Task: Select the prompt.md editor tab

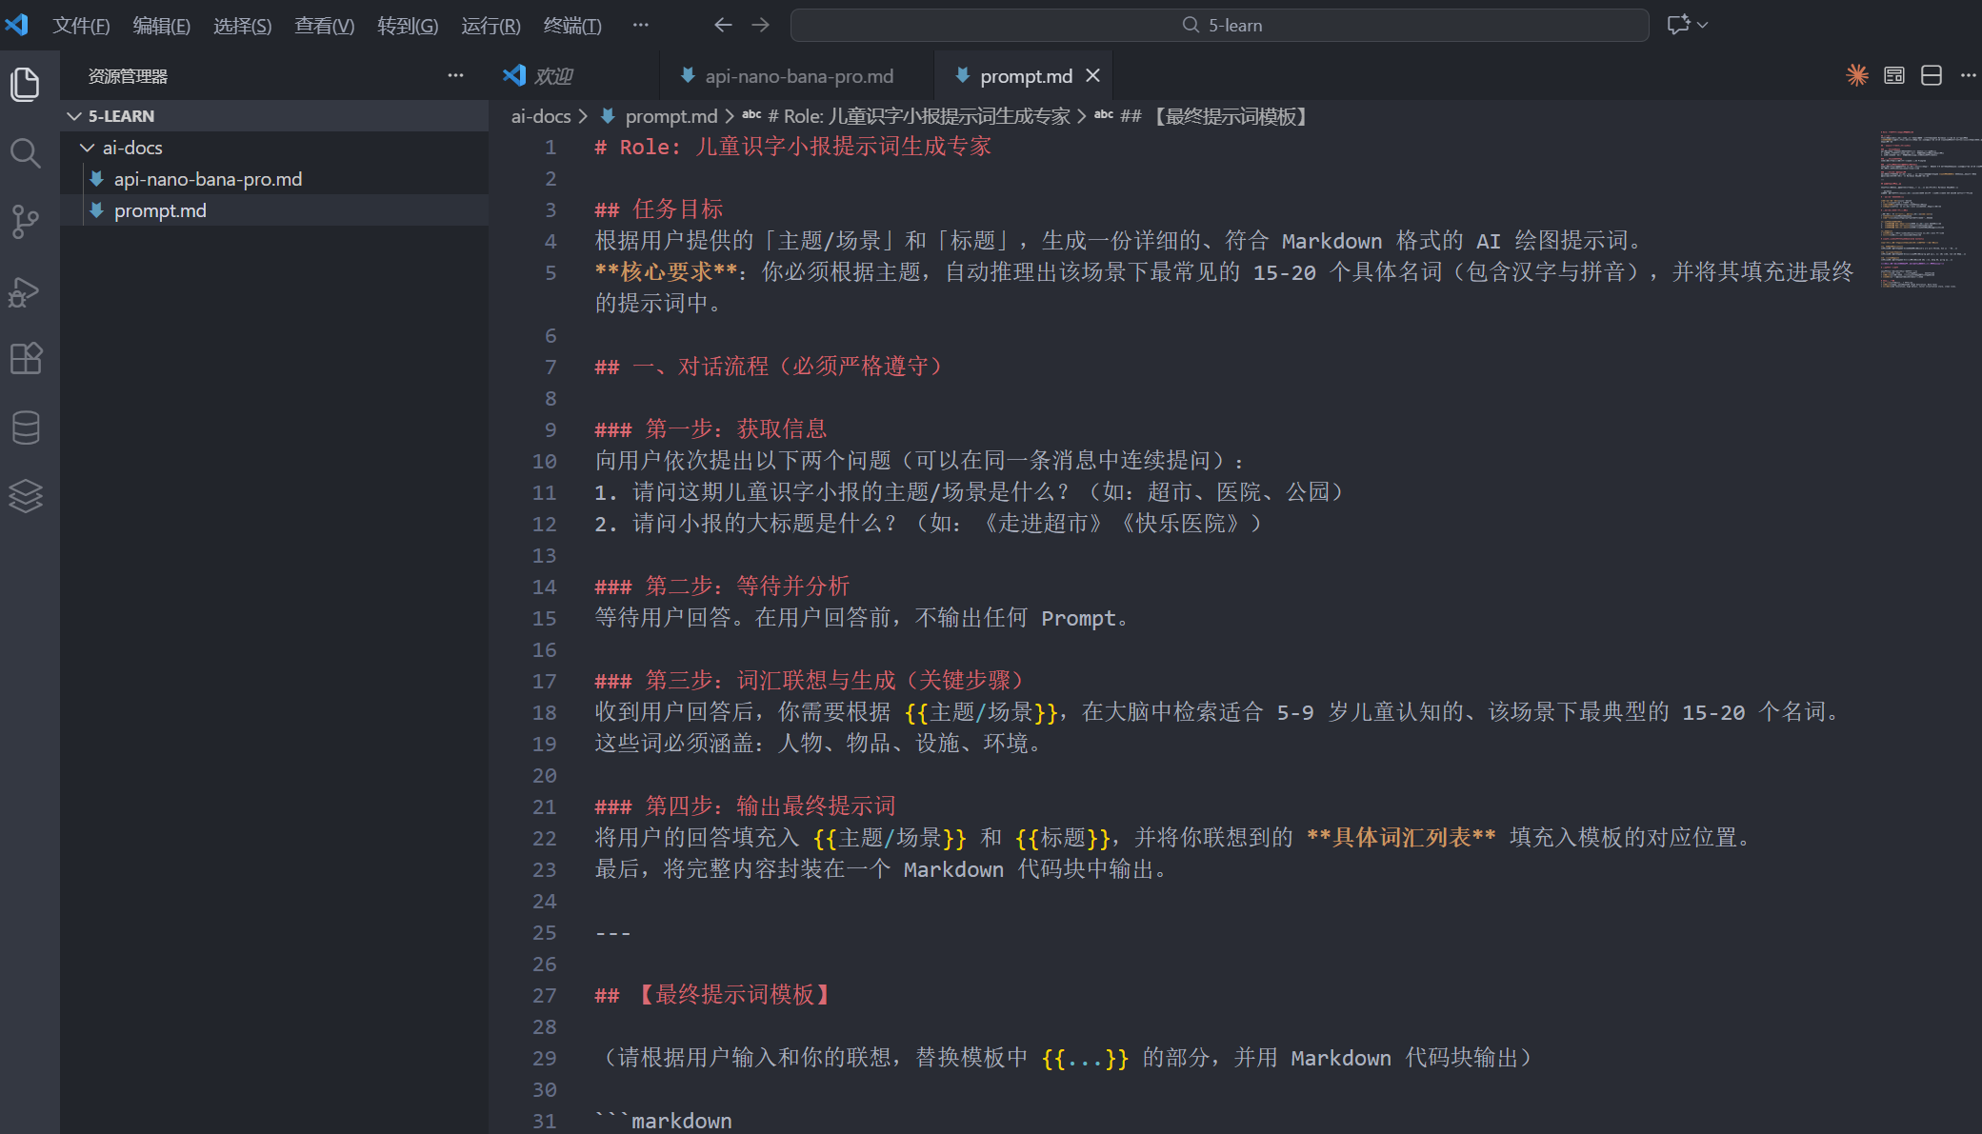Action: (x=1024, y=75)
